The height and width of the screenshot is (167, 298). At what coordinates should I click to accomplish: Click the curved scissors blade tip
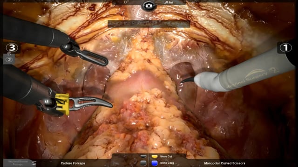coord(187,80)
